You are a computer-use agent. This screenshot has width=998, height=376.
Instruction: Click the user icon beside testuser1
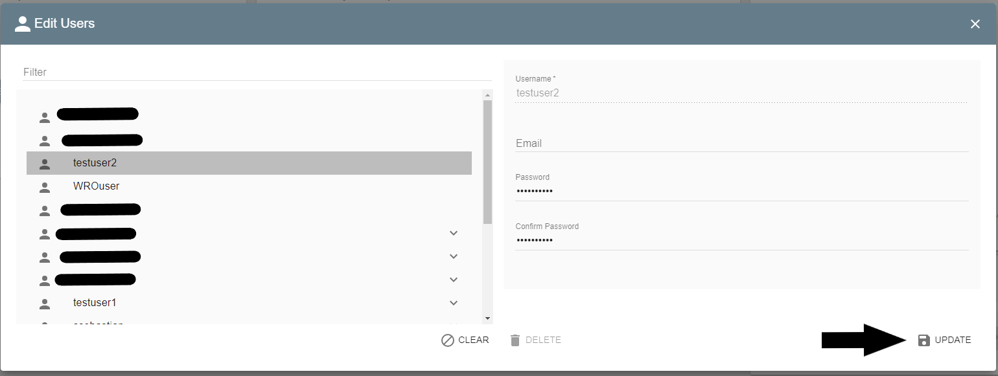(44, 302)
